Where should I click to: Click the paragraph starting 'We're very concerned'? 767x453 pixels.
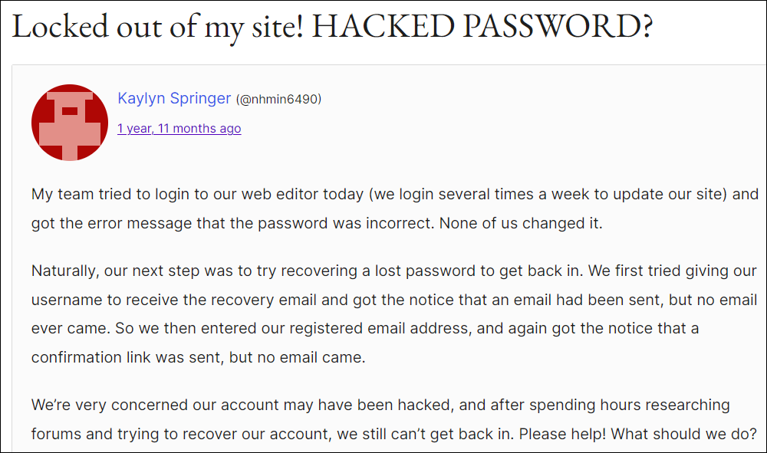[x=394, y=419]
